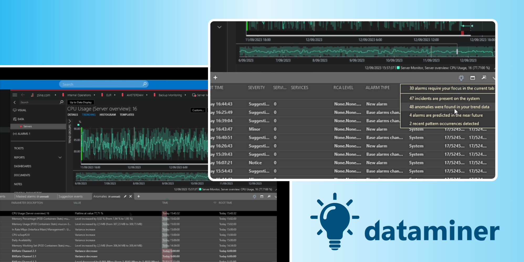Sort by the SEVERITY column header
Screen dimensions: 524x262
(257, 87)
